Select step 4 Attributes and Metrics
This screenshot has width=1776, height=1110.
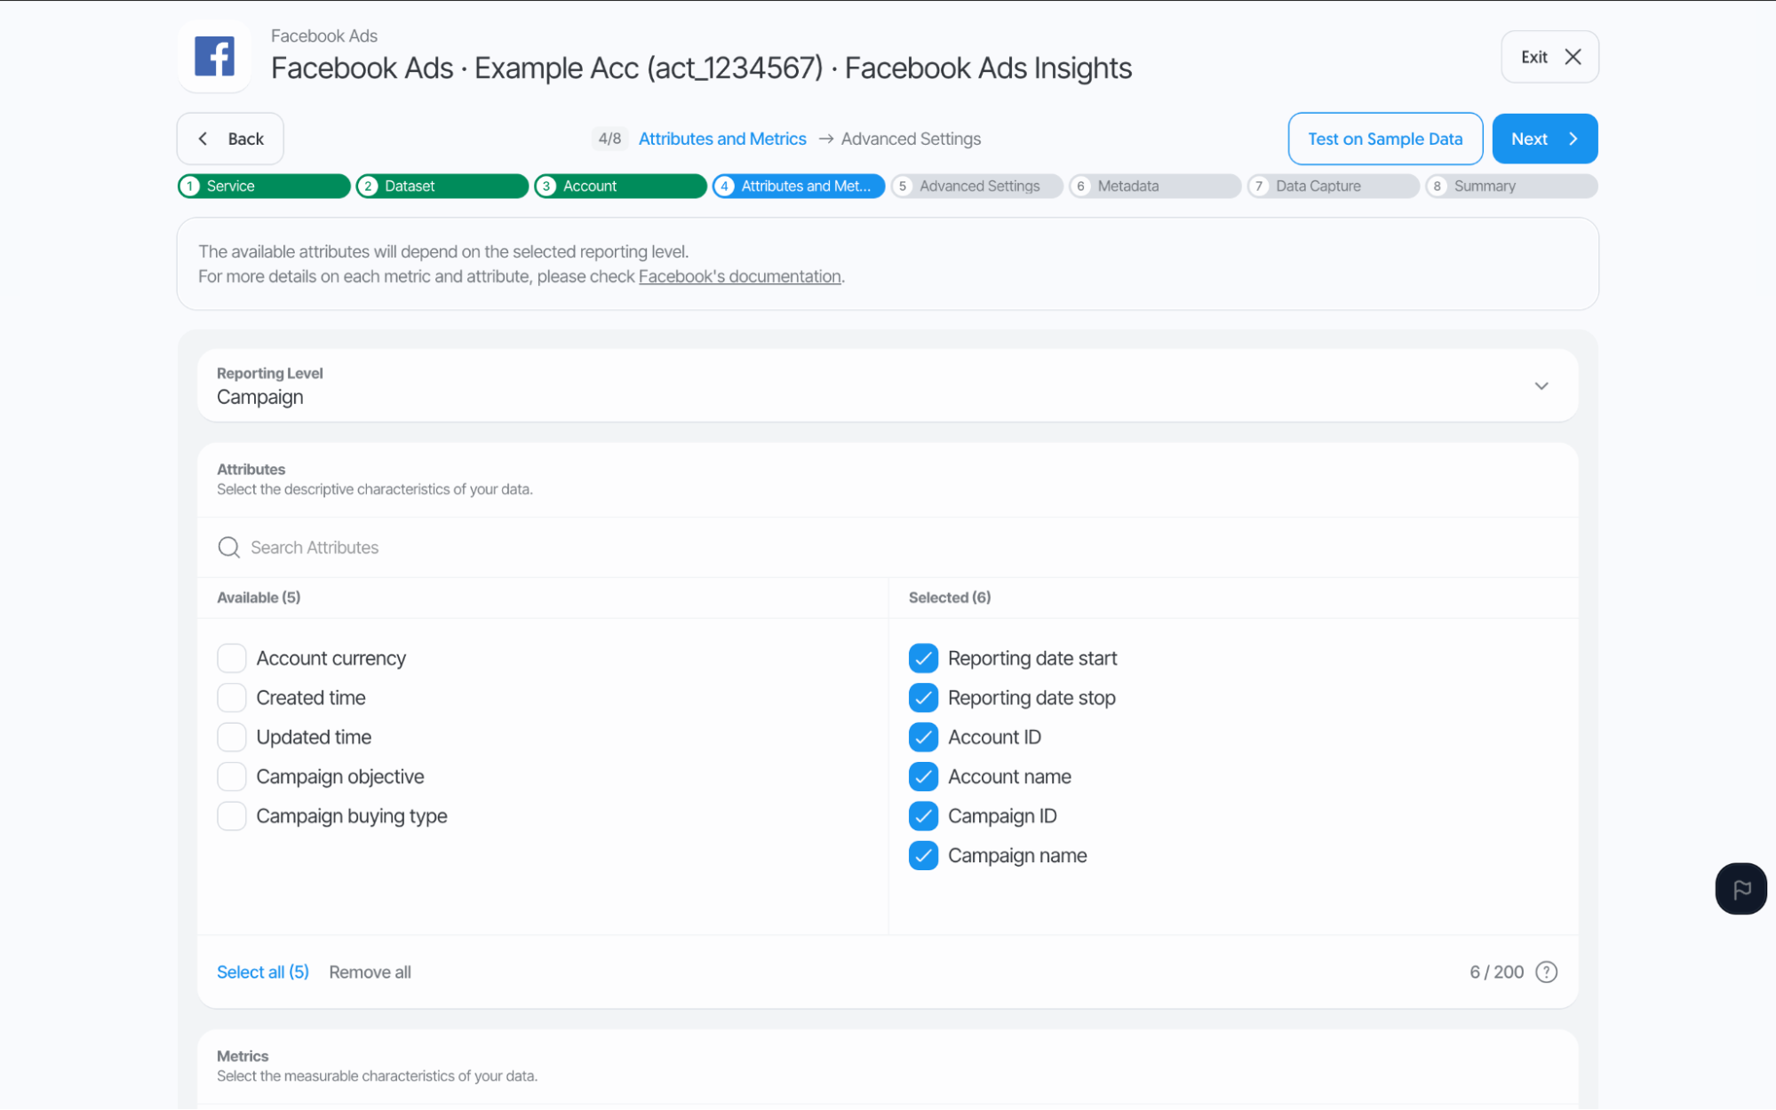coord(799,186)
